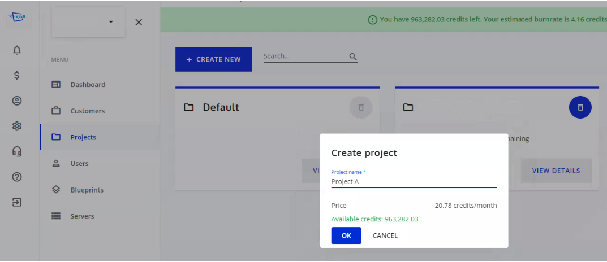
Task: Open the Servers menu item
Action: click(82, 216)
